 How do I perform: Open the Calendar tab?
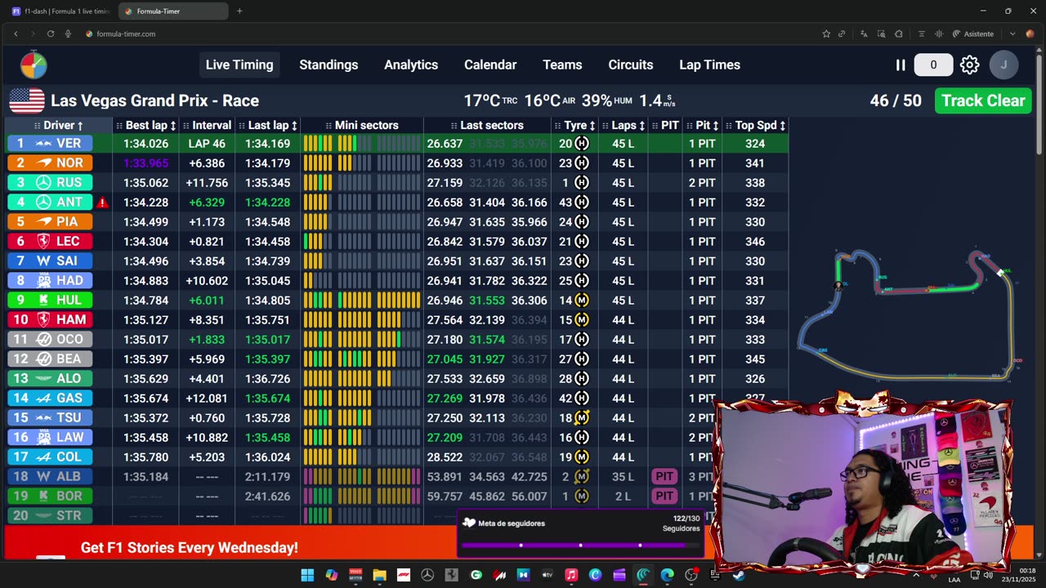pos(490,65)
